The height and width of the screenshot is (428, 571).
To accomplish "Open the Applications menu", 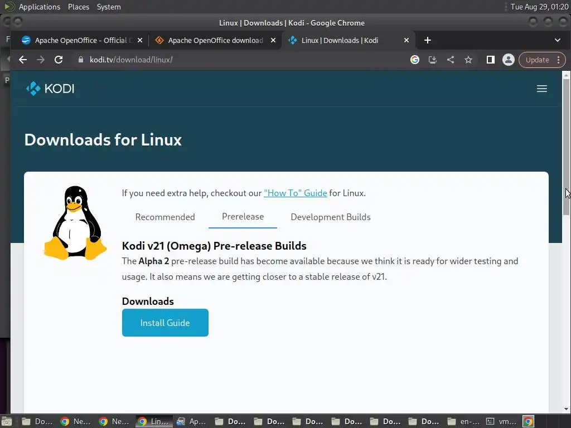I will click(x=40, y=7).
